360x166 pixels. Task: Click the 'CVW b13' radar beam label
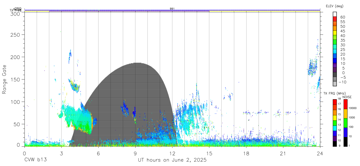click(x=35, y=160)
